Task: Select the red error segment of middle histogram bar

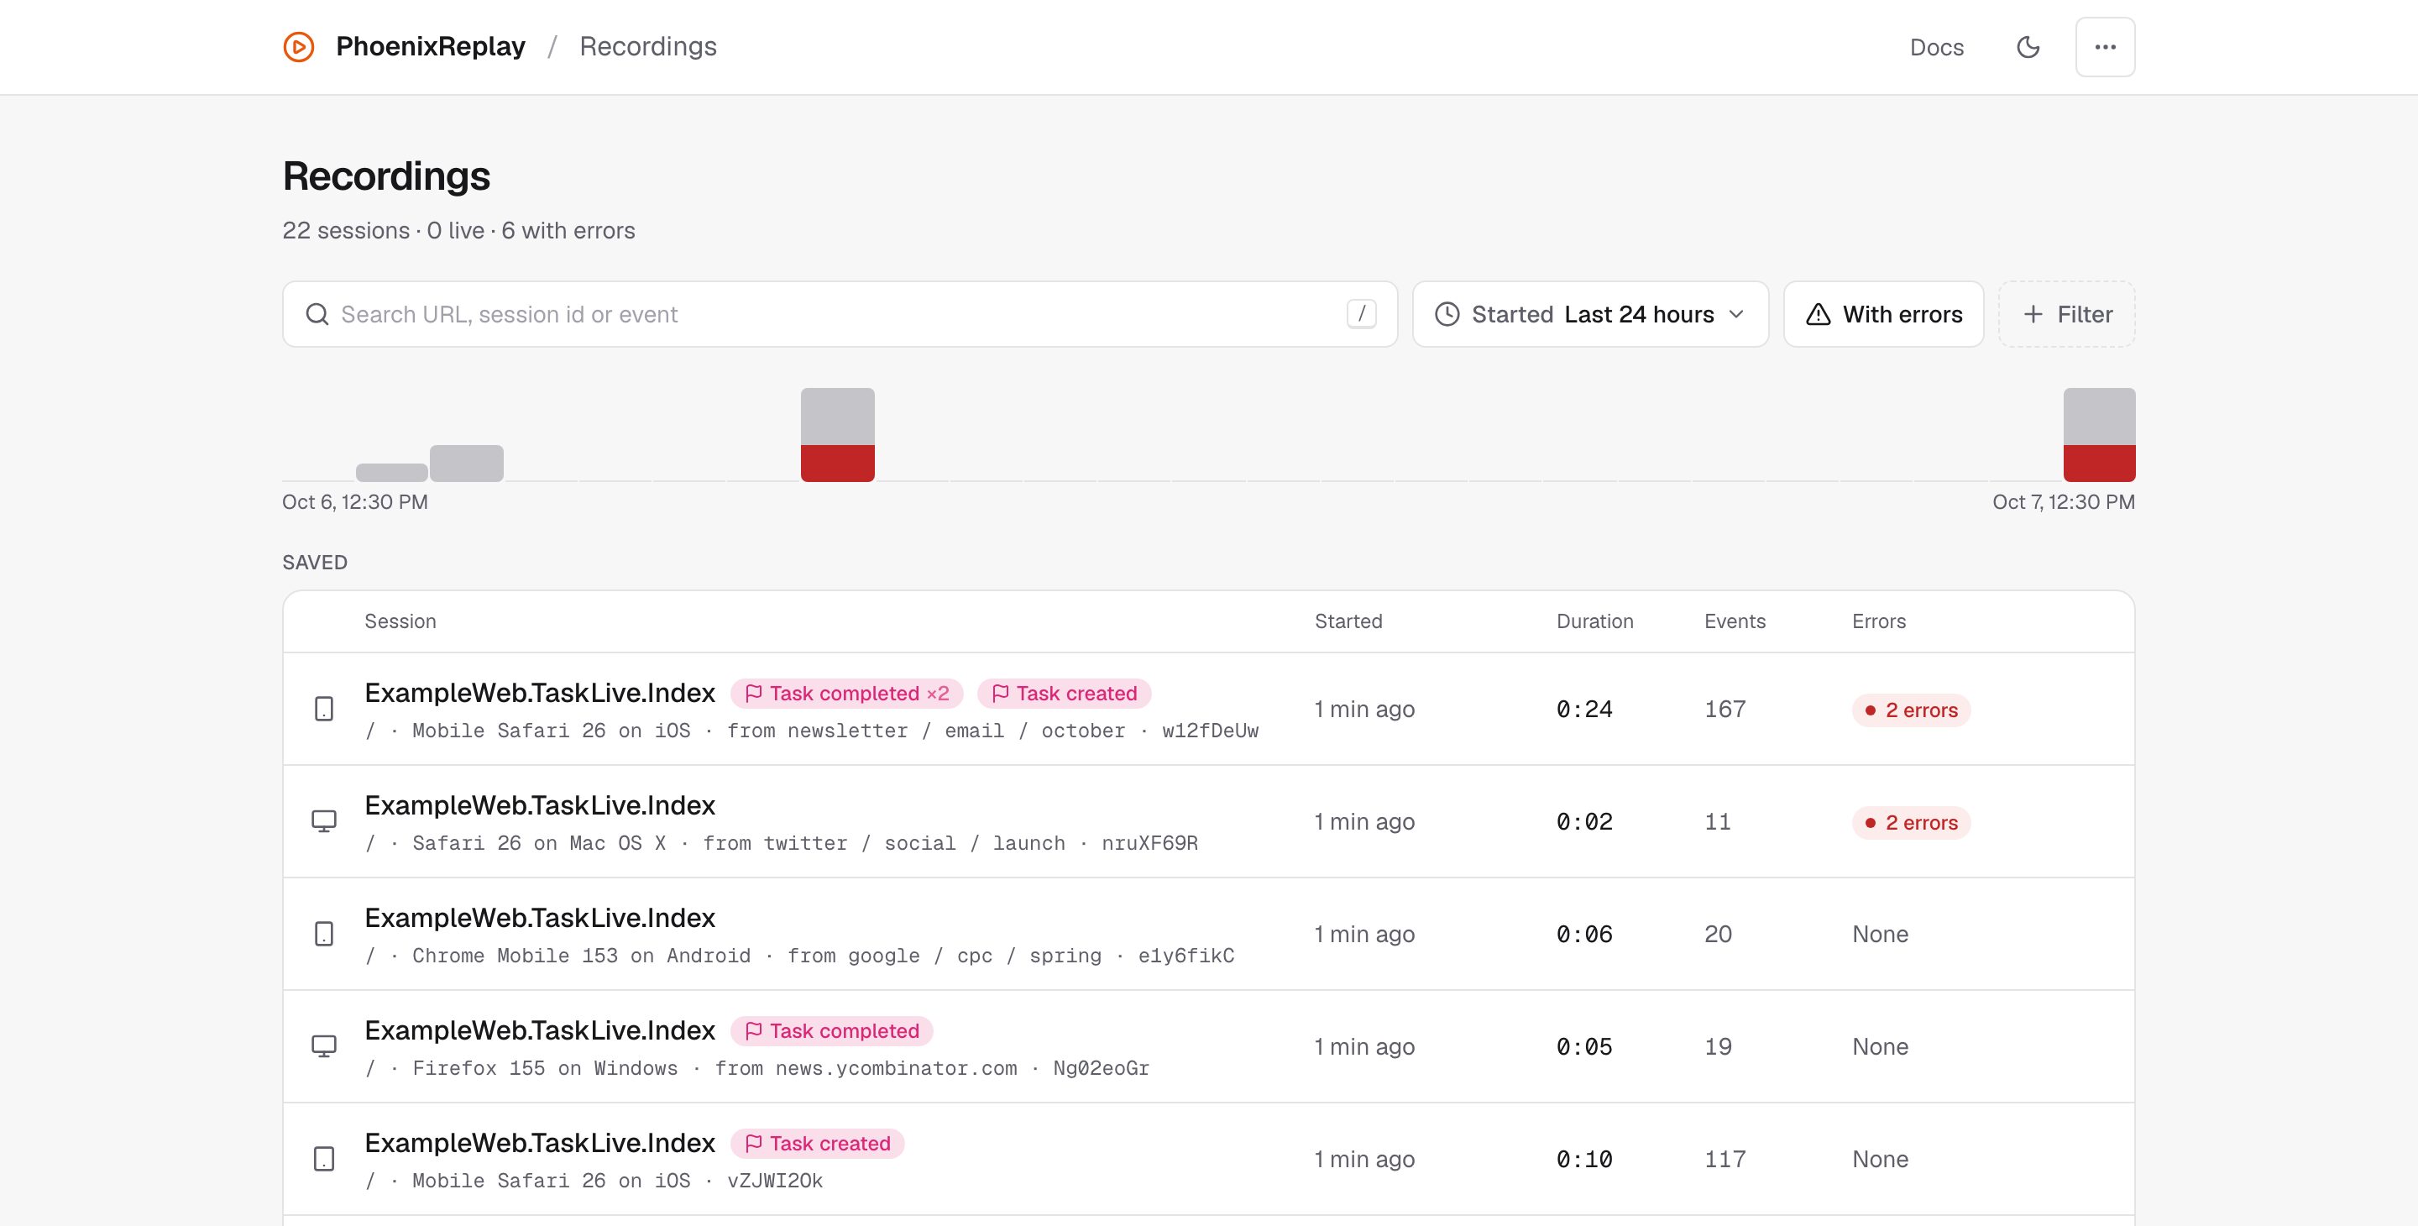Action: (837, 463)
